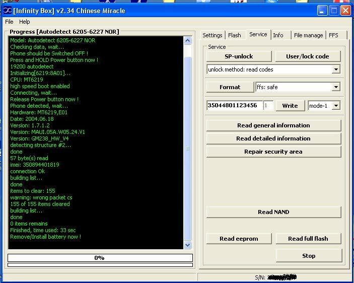The image size is (354, 283).
Task: Click the Stop button
Action: tap(309, 256)
